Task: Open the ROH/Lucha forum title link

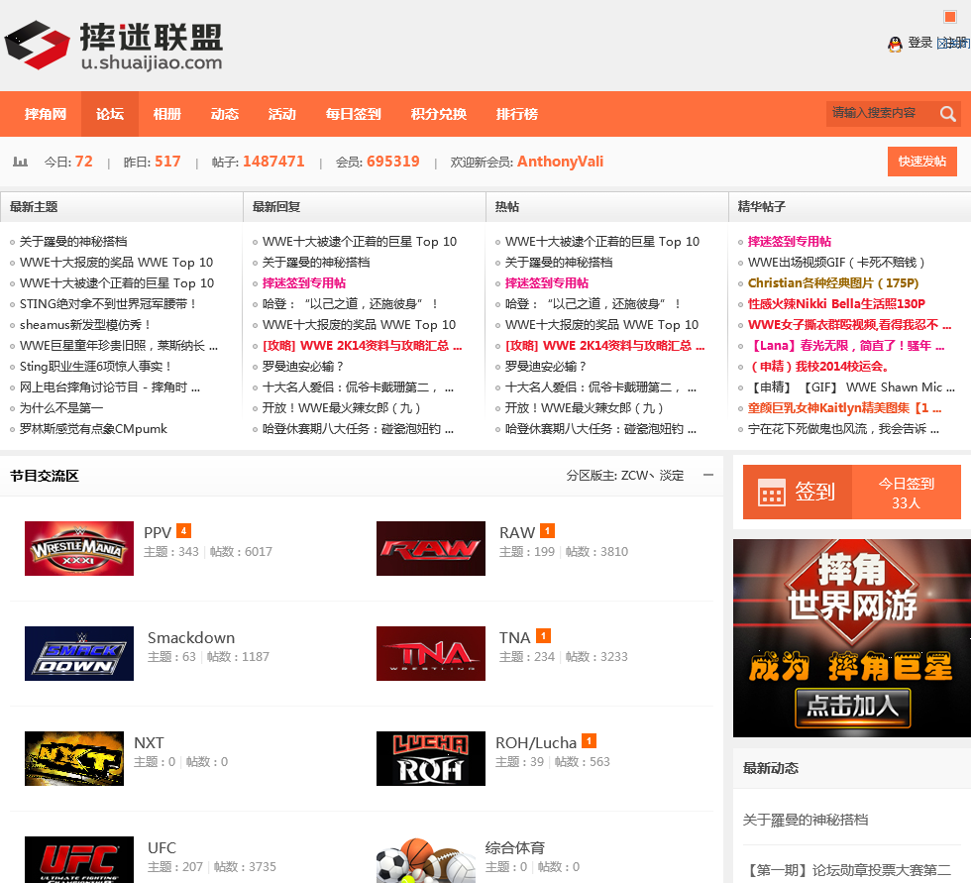Action: click(x=536, y=743)
